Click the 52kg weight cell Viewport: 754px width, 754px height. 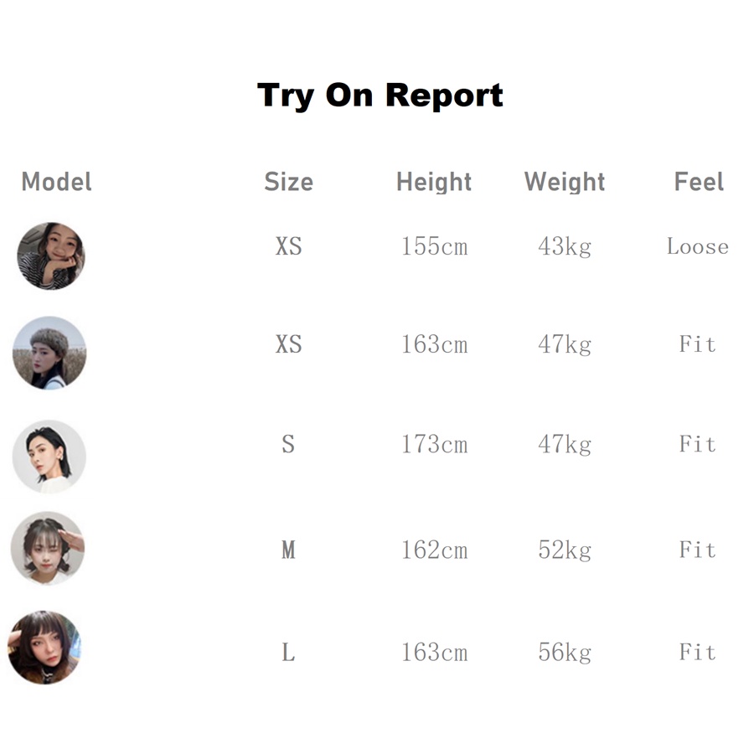click(x=565, y=550)
